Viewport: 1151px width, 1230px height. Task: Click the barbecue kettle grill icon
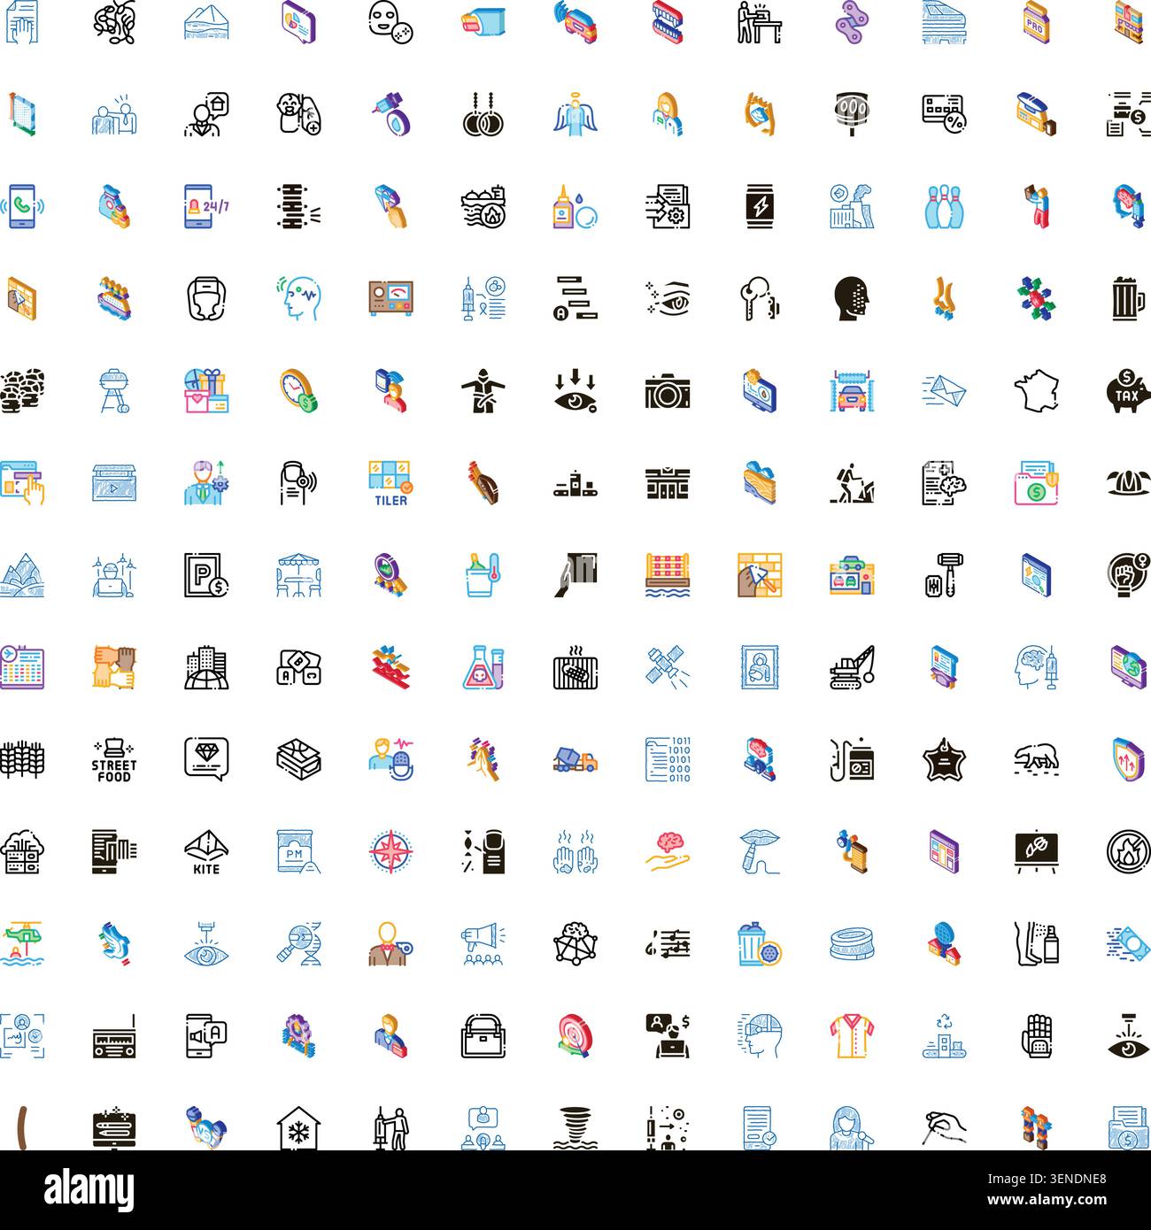[115, 391]
